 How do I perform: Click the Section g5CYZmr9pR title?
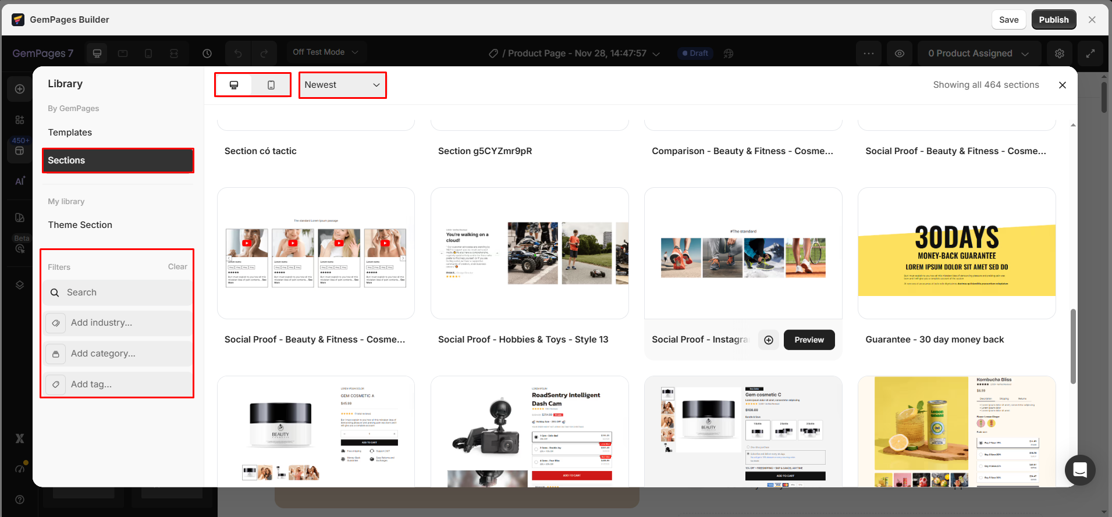(x=485, y=151)
